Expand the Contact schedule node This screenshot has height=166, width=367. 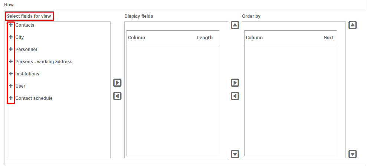tap(11, 98)
